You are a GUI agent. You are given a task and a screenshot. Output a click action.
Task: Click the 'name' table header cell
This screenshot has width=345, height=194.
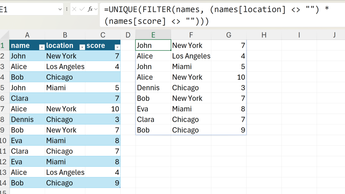(x=27, y=45)
